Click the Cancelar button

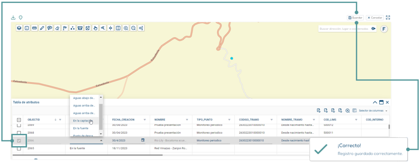coord(375,18)
